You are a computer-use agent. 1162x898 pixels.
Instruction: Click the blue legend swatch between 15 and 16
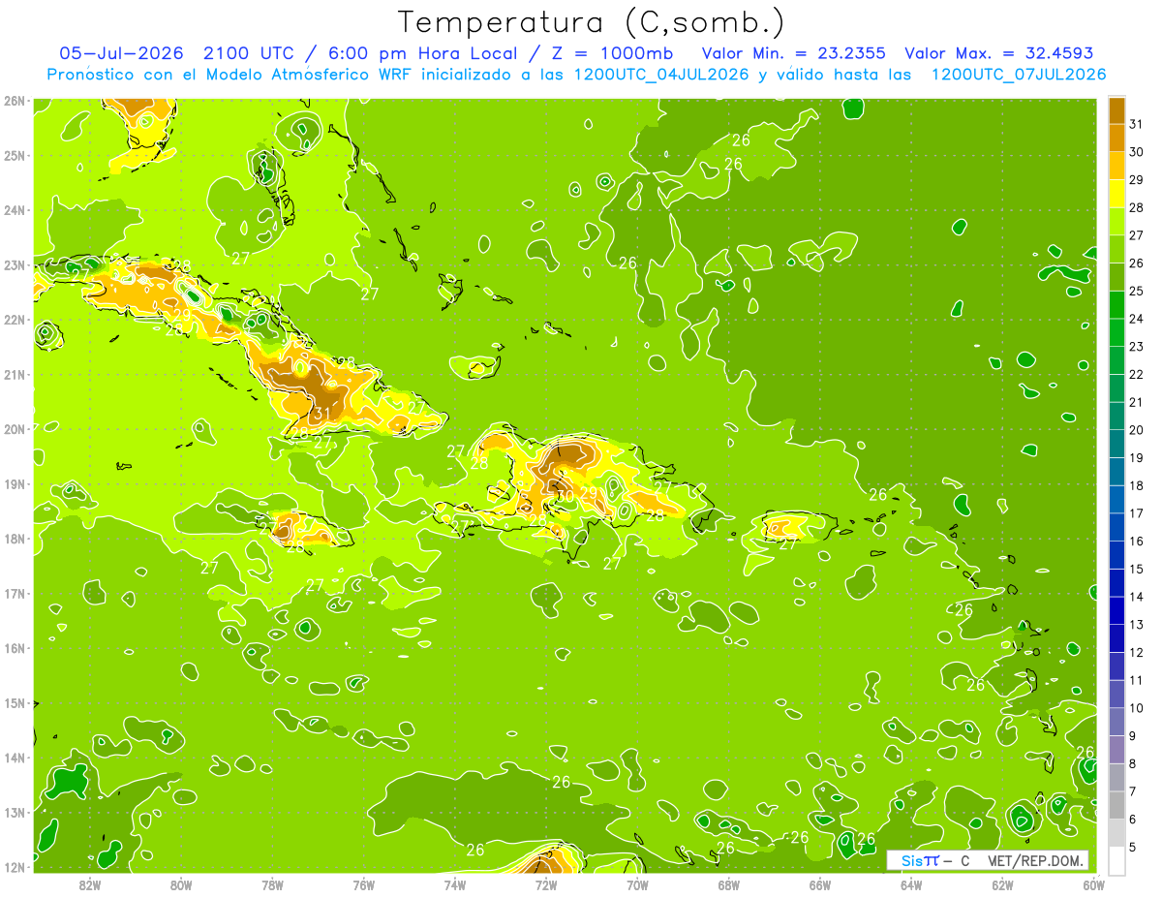pos(1116,554)
